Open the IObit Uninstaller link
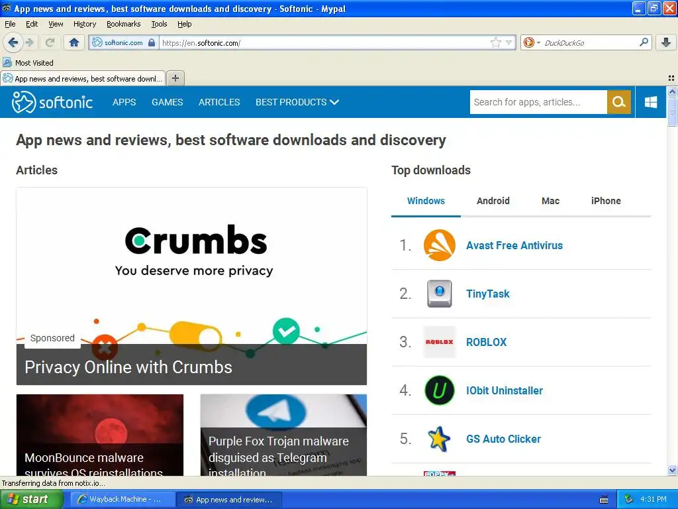This screenshot has height=509, width=678. [x=504, y=390]
